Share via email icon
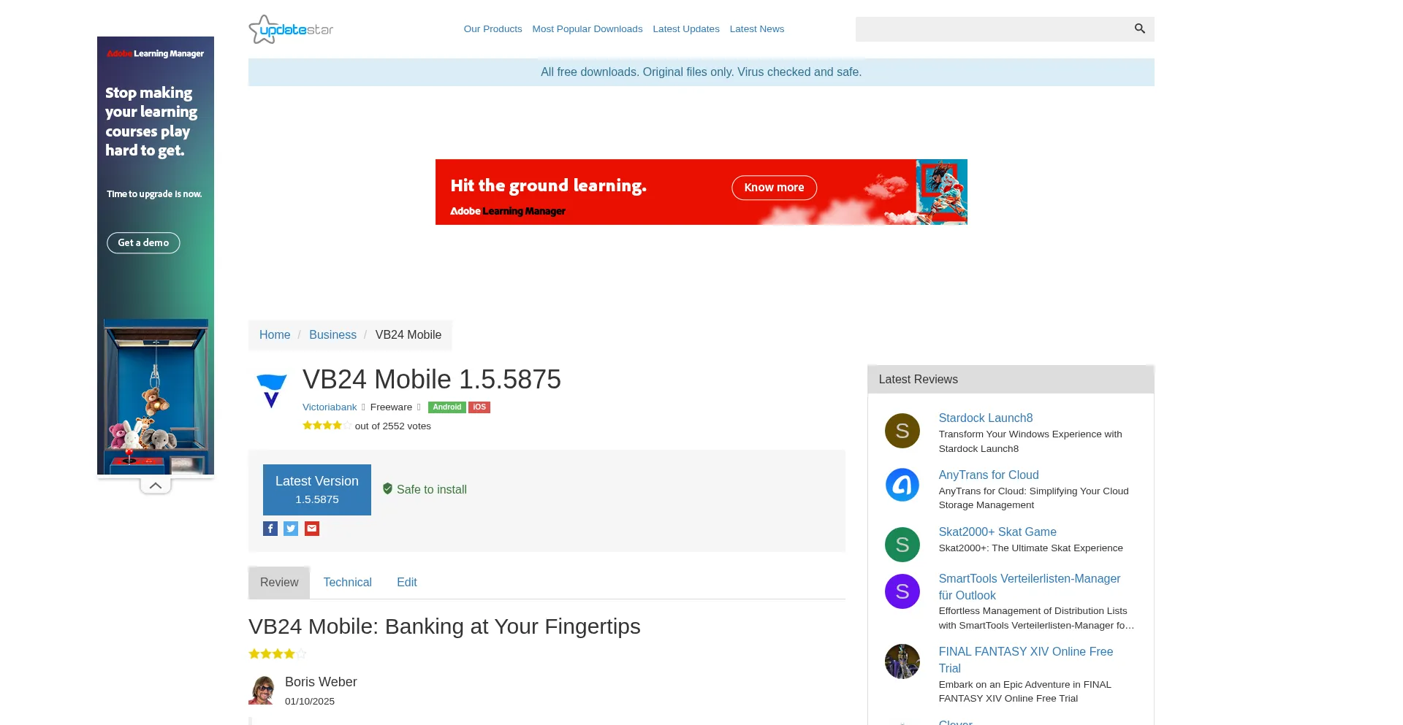The image size is (1403, 725). [x=312, y=529]
